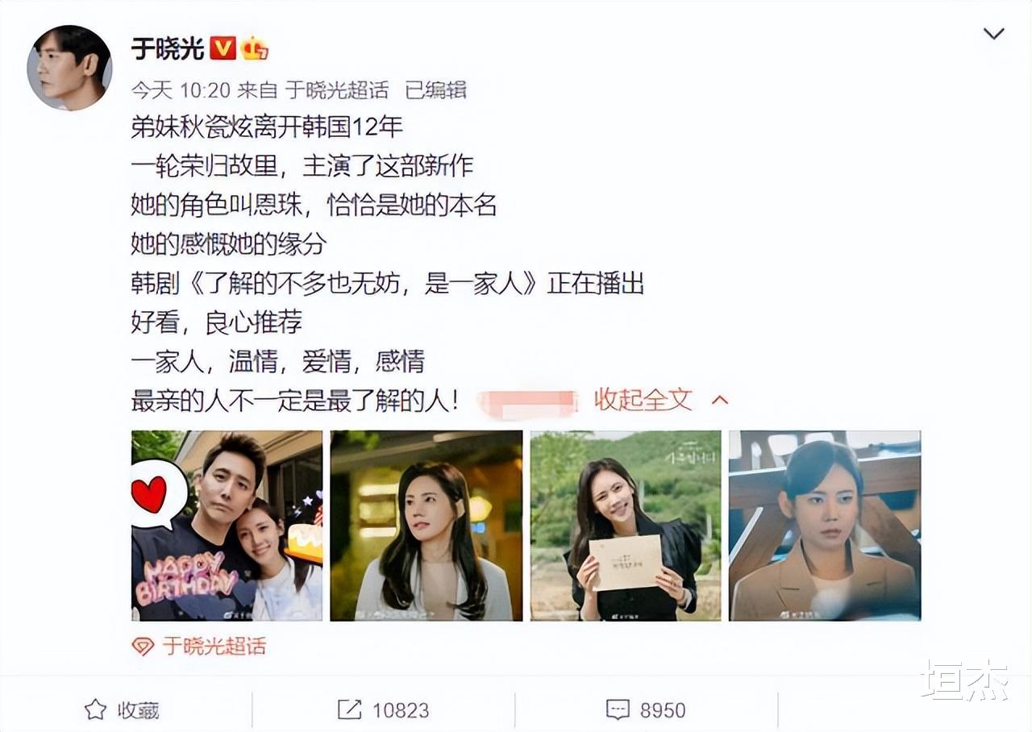View the 已编辑 edit history

click(435, 89)
